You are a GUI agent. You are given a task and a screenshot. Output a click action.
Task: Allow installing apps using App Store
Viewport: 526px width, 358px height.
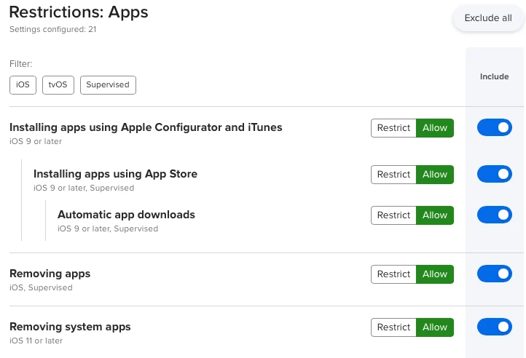(x=435, y=175)
